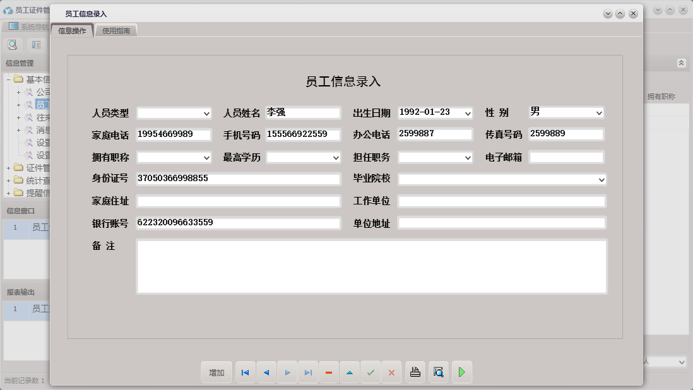Click the 增加 button to add a record

coord(216,372)
